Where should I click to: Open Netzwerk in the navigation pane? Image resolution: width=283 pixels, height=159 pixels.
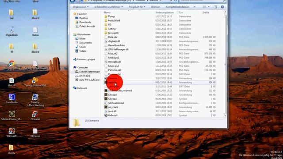[x=82, y=88]
